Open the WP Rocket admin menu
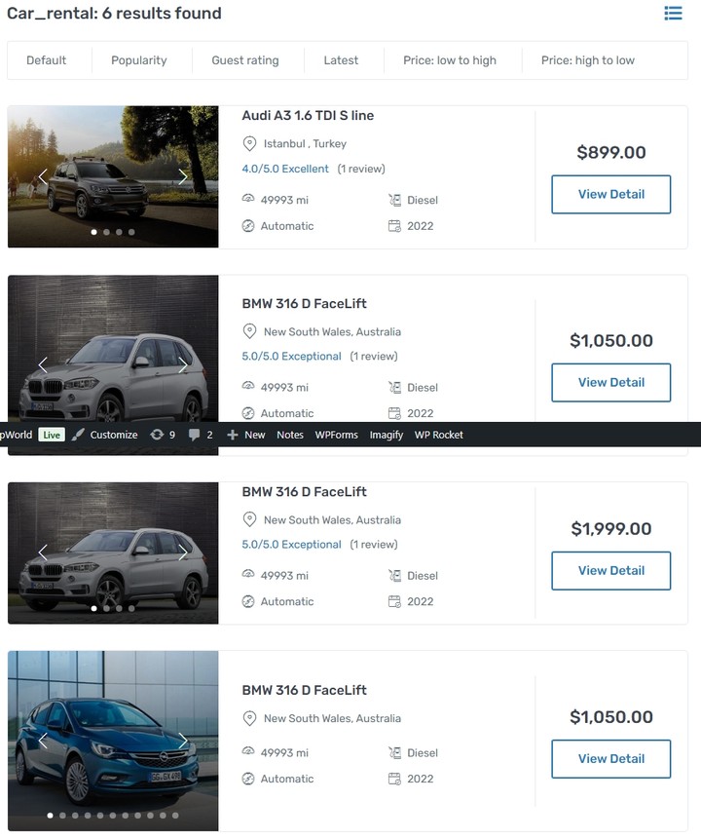Viewport: 701px width, 839px height. tap(438, 435)
